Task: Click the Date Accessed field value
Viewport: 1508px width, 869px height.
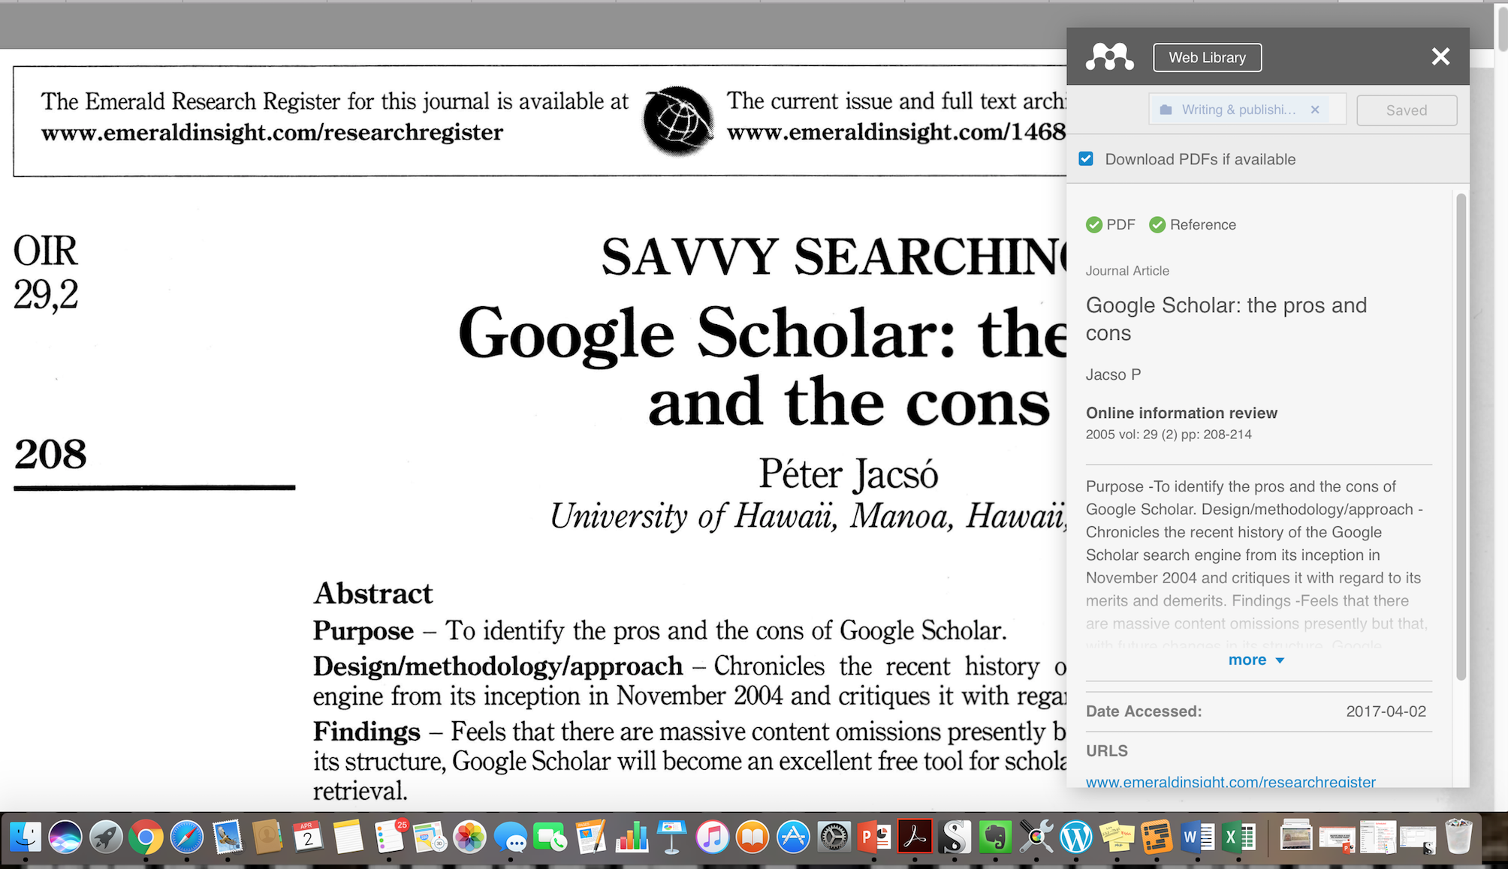Action: click(x=1386, y=711)
